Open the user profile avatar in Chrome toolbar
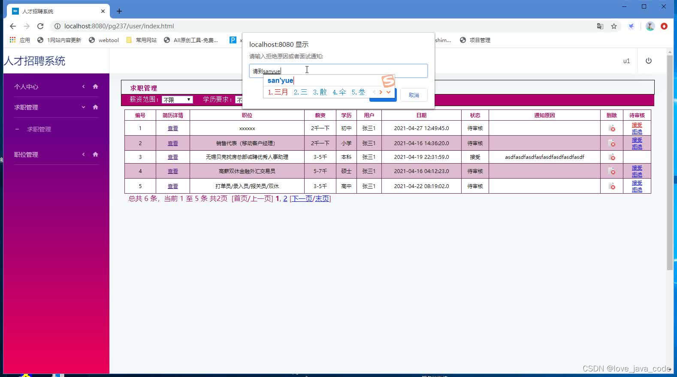 click(650, 26)
